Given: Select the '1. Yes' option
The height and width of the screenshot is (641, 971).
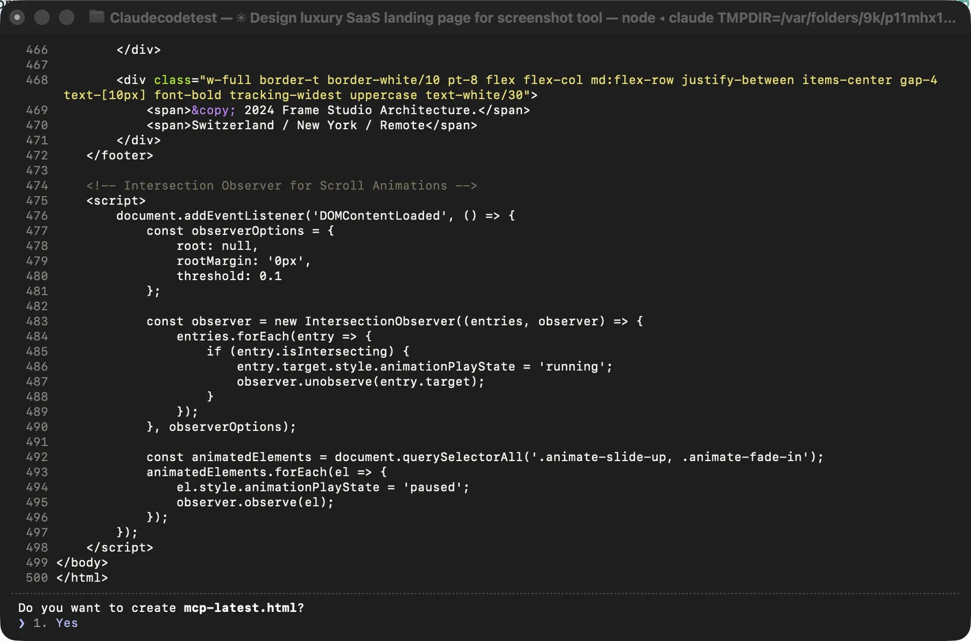Looking at the screenshot, I should [x=56, y=623].
